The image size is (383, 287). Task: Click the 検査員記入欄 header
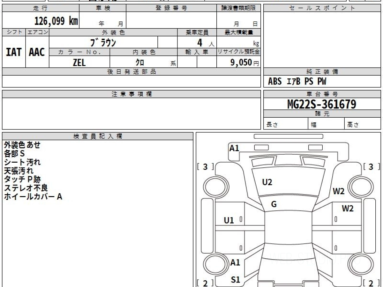(x=98, y=136)
